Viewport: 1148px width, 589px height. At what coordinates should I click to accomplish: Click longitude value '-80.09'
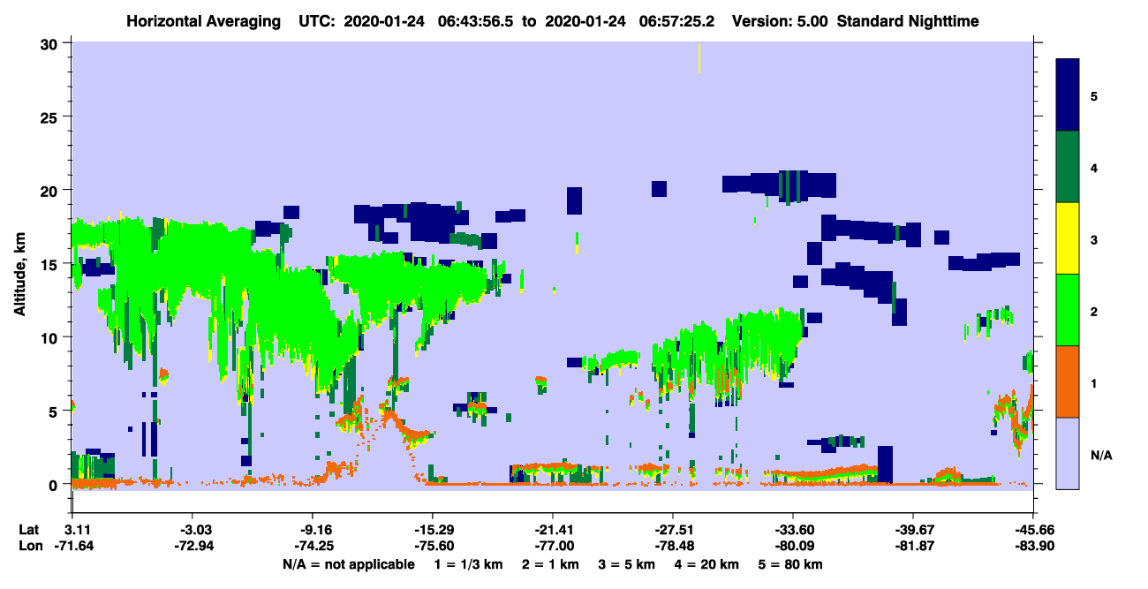pos(793,546)
